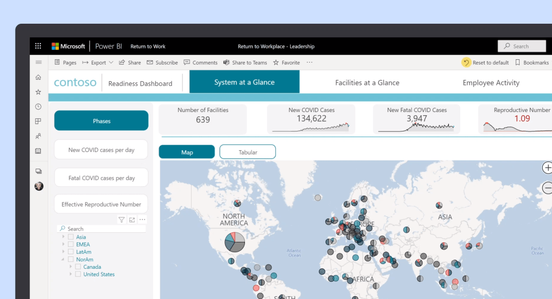Click the filter icon above the region slicer
This screenshot has height=299, width=552.
121,220
